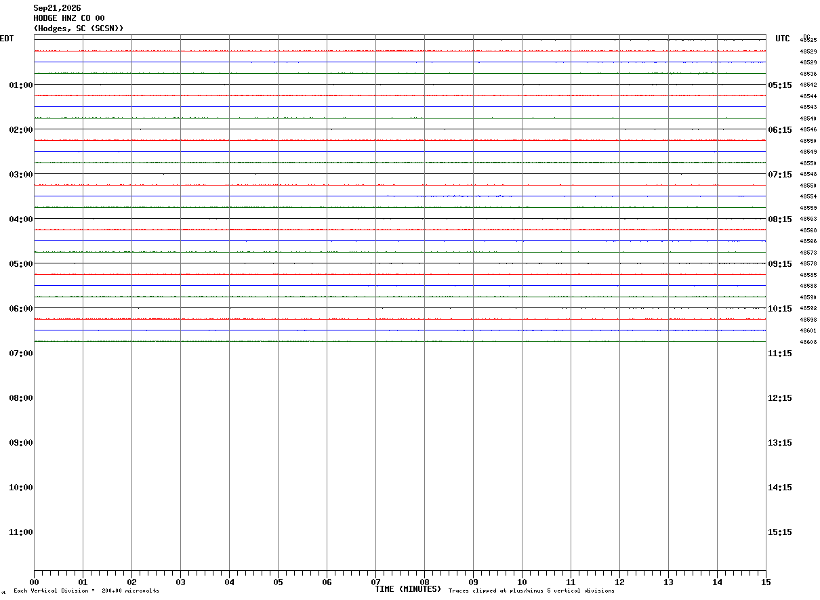Select the 05:15 UTC time label
Screen dimensions: 820x600
[x=780, y=85]
